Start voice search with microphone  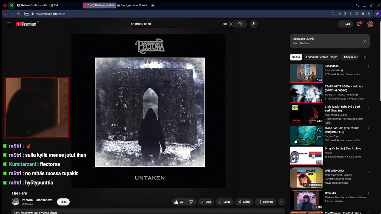[x=254, y=24]
